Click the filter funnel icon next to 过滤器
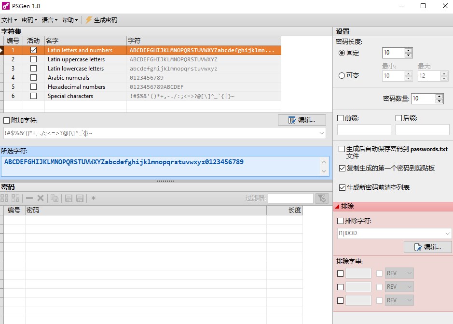The image size is (453, 324). tap(322, 198)
